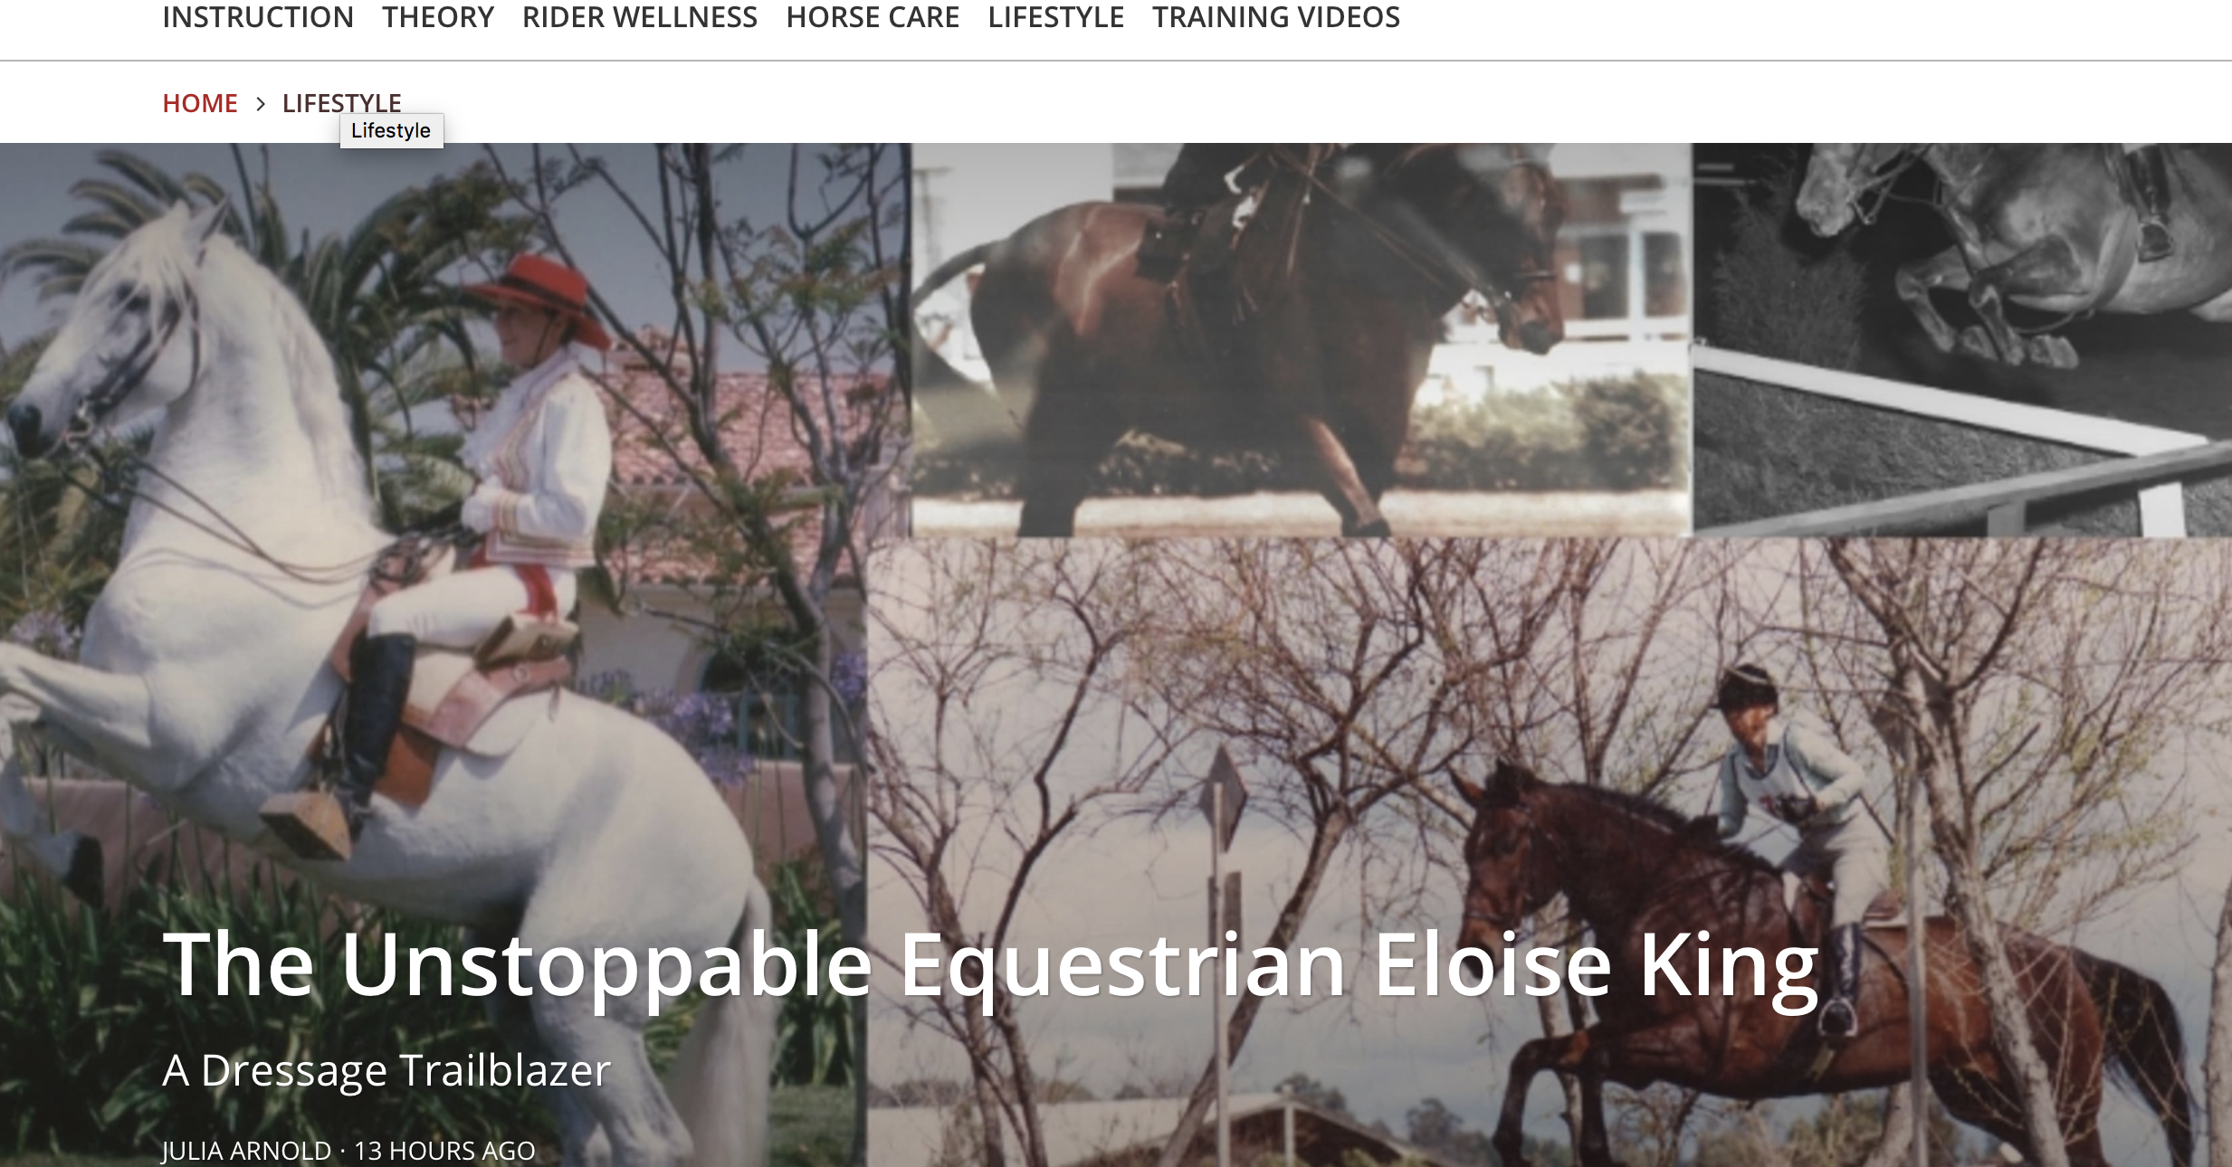Open Lifestyle in the top navigation

1056,17
